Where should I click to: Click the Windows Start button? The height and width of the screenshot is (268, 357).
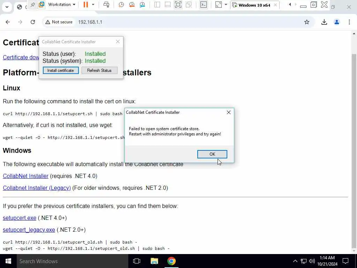[x=8, y=261]
